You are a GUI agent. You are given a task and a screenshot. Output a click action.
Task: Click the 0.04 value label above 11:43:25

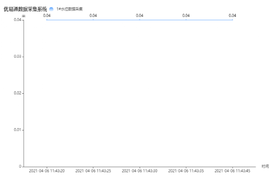(93, 15)
